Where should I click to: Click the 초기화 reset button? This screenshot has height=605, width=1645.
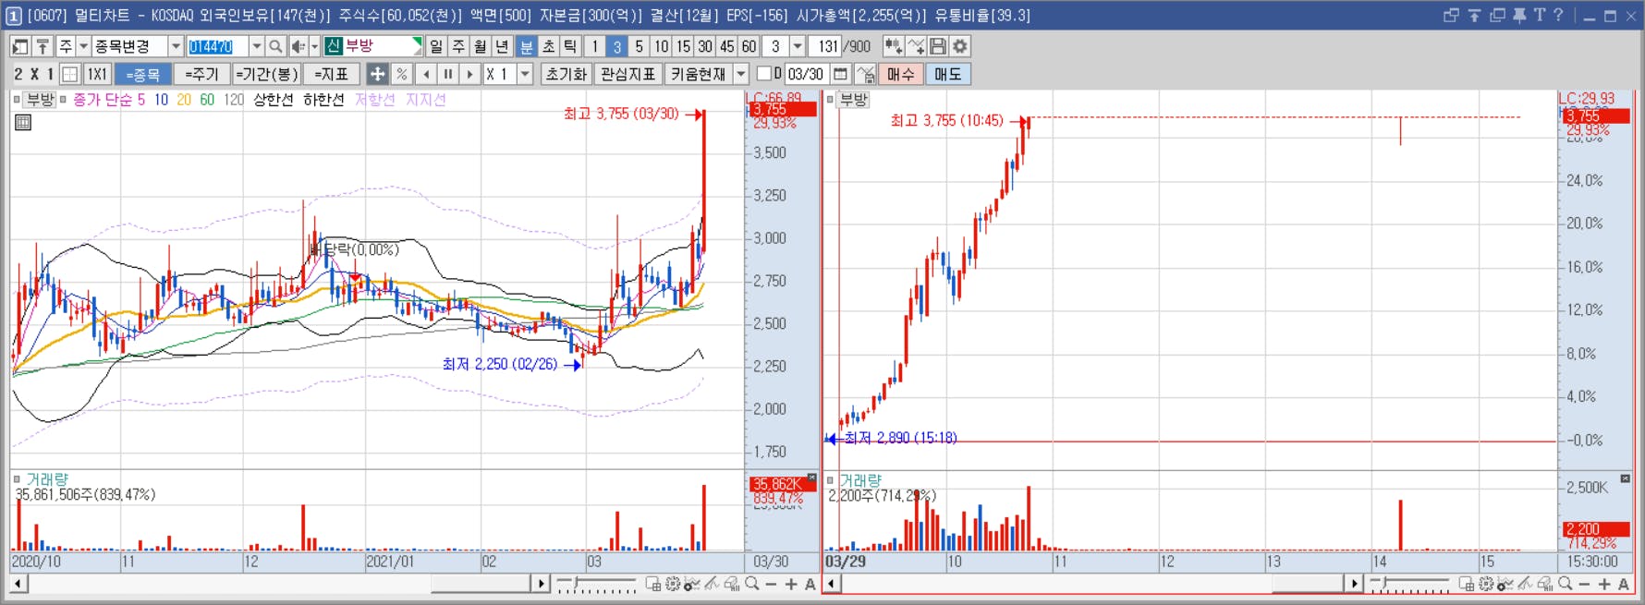pos(567,74)
